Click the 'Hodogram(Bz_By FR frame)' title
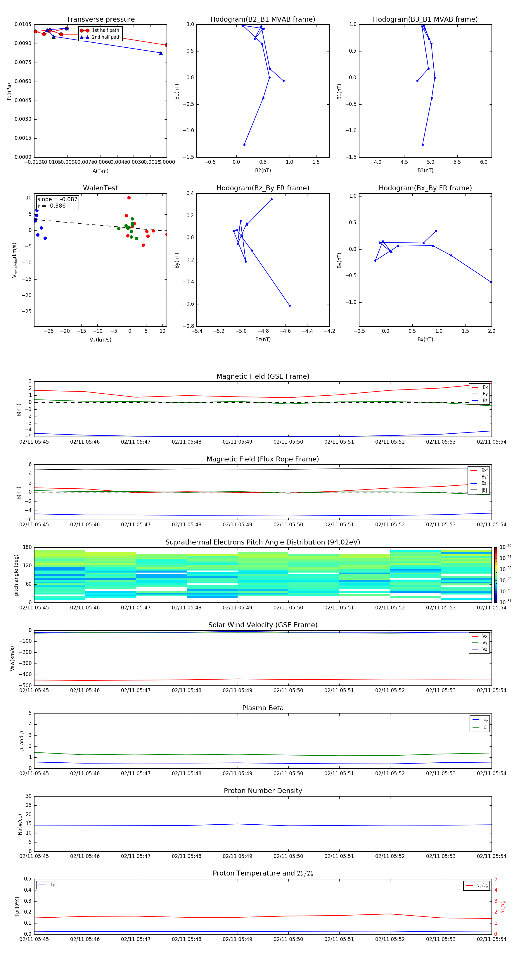The width and height of the screenshot is (526, 965). pyautogui.click(x=263, y=188)
